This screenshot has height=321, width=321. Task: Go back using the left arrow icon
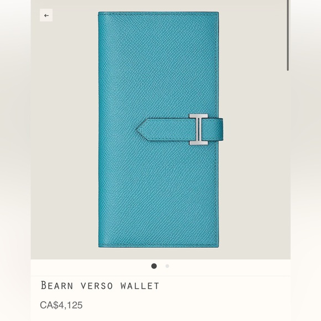click(46, 15)
